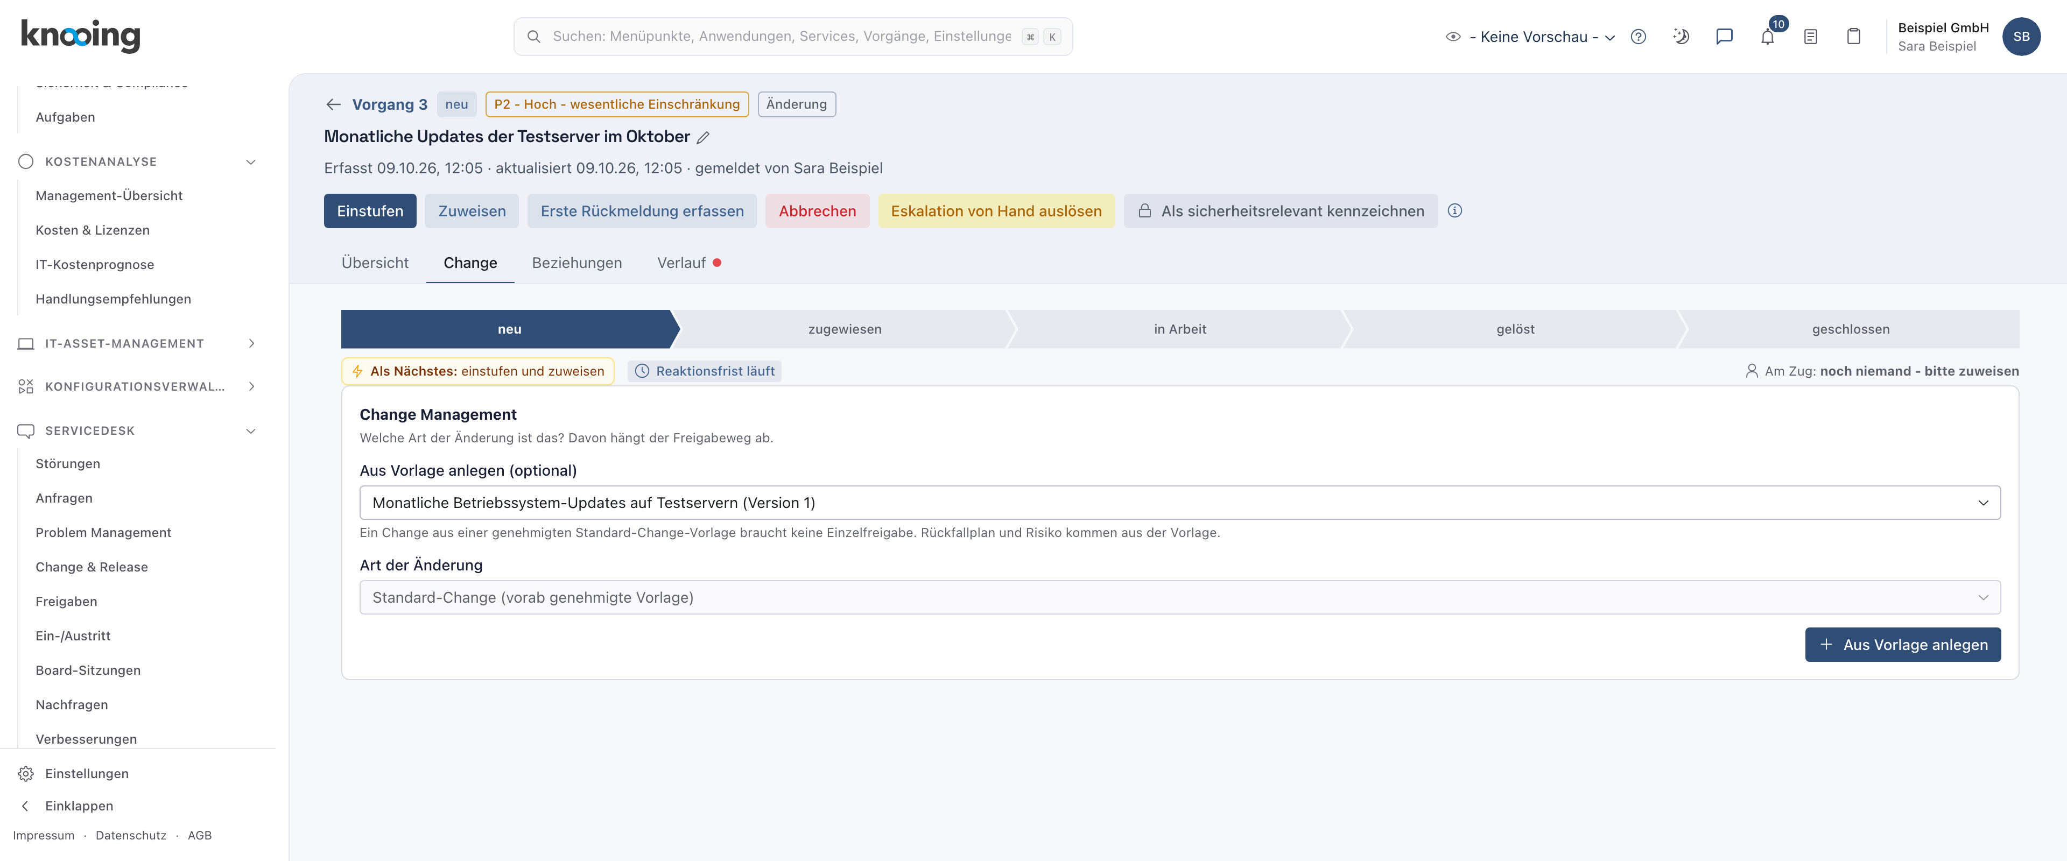
Task: Collapse the SERVICEDESK section chevron
Action: click(x=251, y=431)
